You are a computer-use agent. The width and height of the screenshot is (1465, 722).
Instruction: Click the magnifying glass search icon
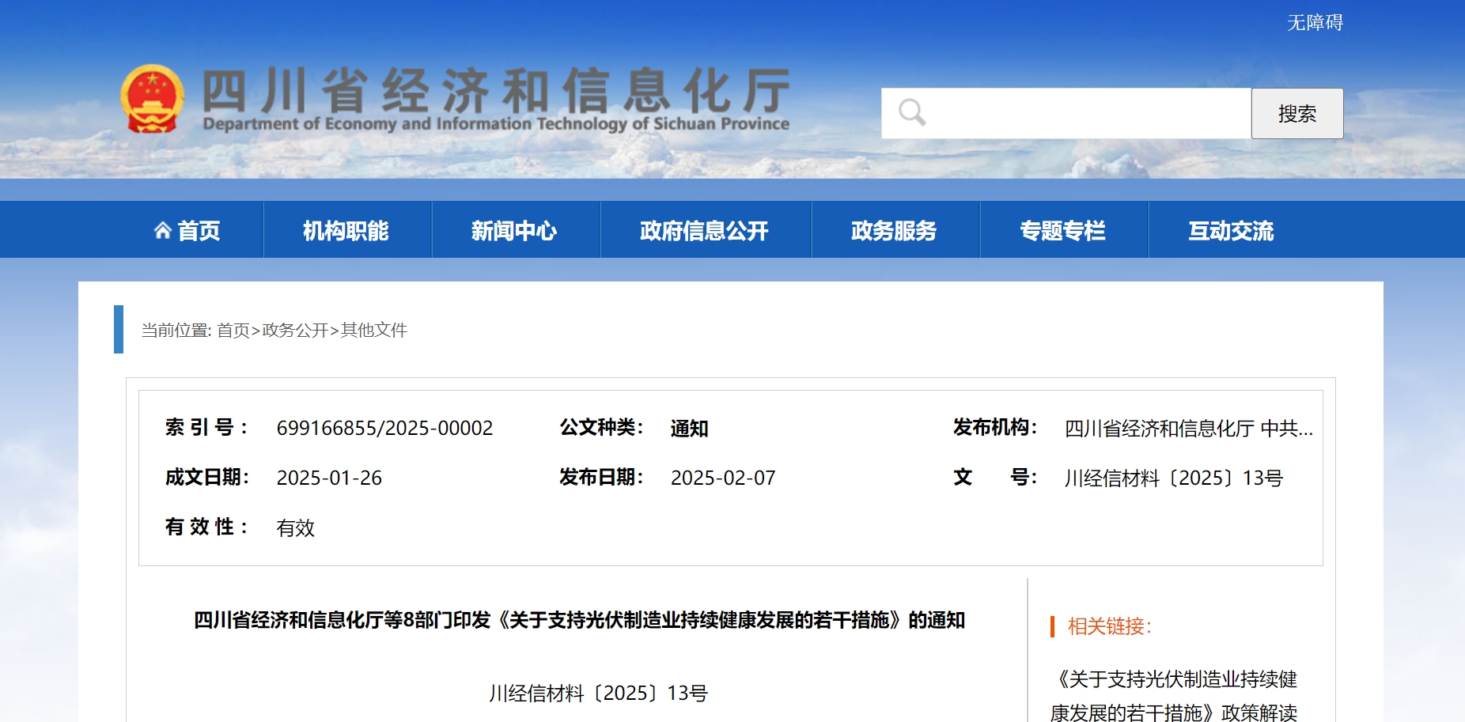(x=911, y=112)
